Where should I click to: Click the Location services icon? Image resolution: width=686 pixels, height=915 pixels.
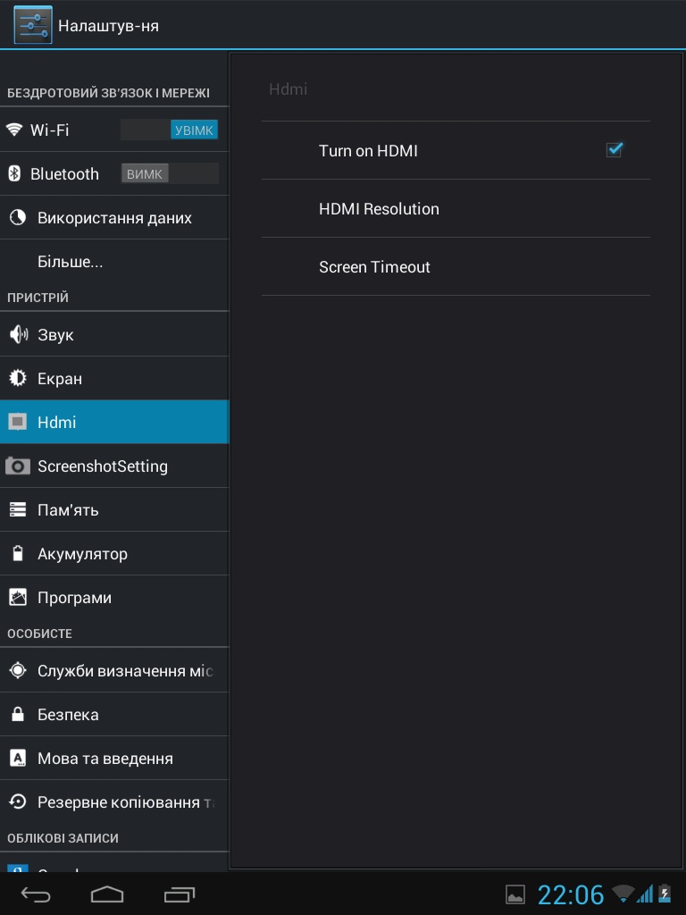pyautogui.click(x=18, y=671)
